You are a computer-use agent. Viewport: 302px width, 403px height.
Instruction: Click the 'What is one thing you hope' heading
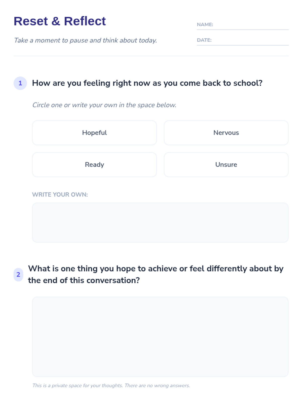point(156,274)
